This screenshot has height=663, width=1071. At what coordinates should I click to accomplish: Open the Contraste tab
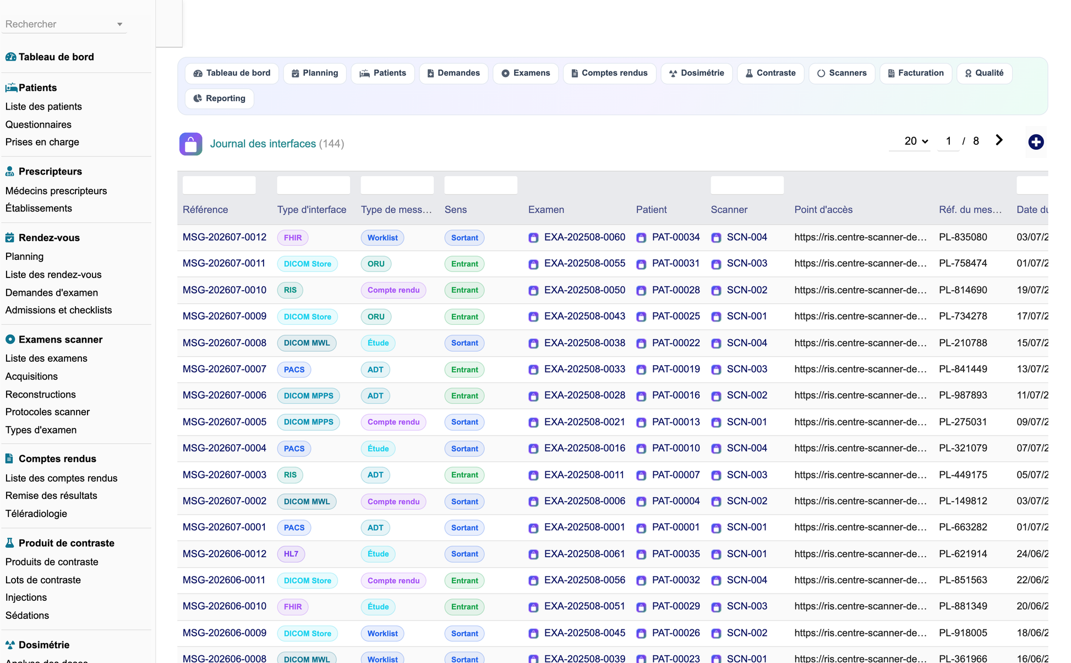click(x=771, y=73)
